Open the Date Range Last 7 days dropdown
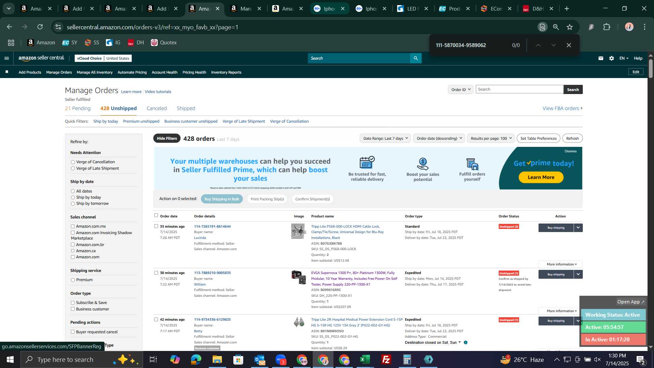654x368 pixels. click(385, 138)
